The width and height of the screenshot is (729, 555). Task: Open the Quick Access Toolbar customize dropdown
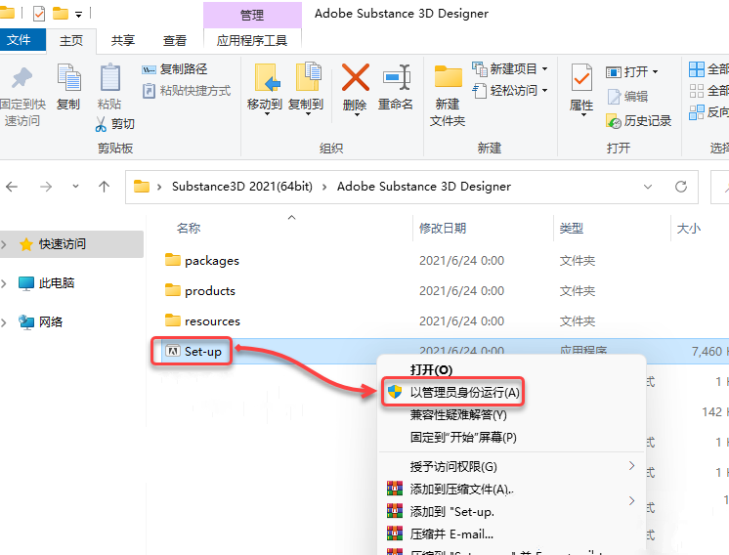78,15
